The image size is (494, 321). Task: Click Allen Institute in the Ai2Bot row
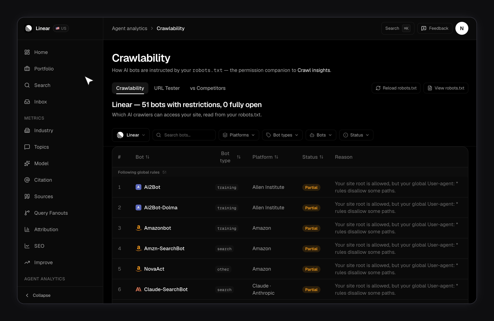268,187
